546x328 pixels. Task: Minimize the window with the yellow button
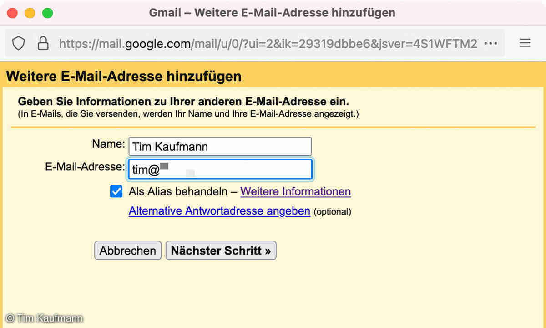pyautogui.click(x=30, y=13)
